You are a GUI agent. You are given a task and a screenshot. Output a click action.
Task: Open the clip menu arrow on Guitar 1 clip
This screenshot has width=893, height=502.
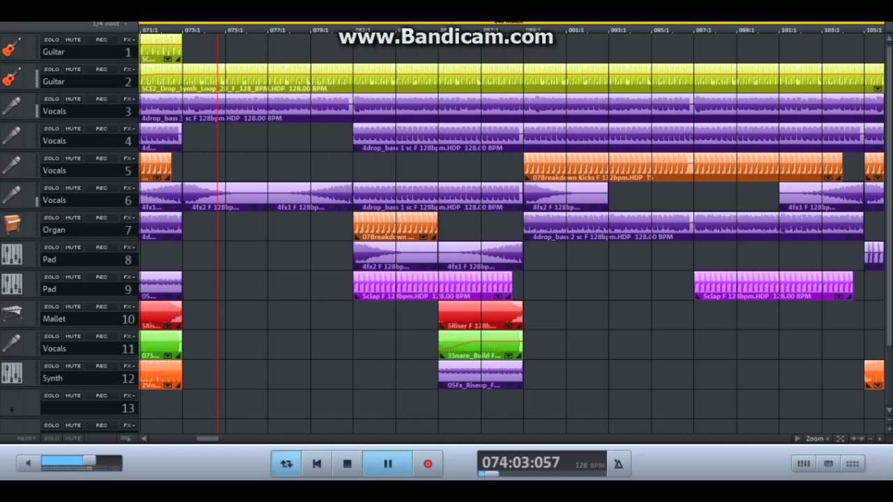point(167,59)
